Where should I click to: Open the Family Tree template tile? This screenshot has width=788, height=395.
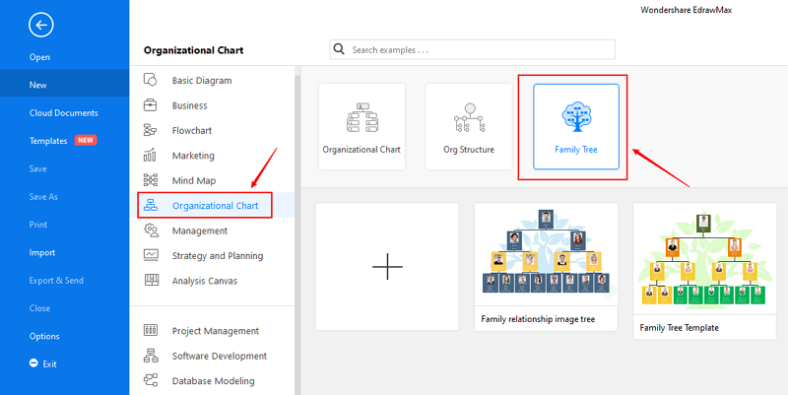[x=576, y=127]
